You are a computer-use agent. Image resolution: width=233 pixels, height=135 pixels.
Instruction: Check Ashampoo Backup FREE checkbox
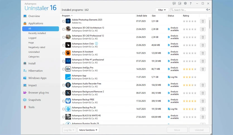pos(64,101)
